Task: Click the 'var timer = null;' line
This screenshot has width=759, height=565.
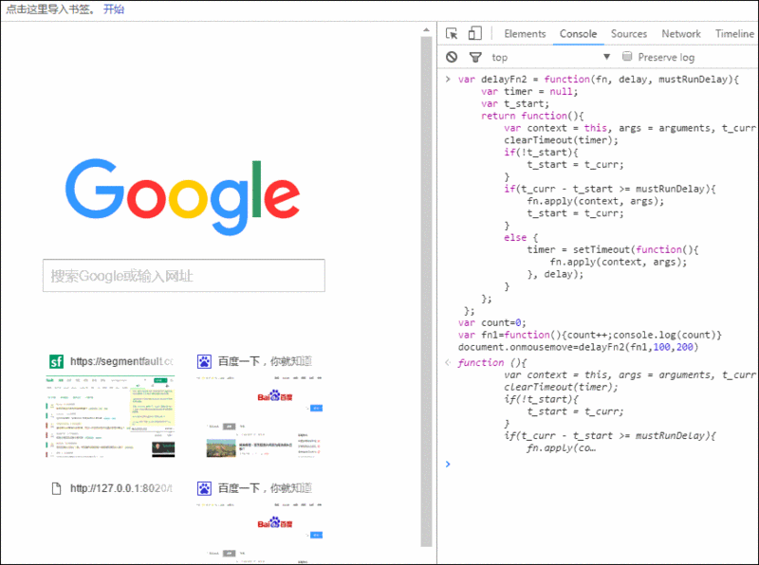Action: (x=529, y=91)
